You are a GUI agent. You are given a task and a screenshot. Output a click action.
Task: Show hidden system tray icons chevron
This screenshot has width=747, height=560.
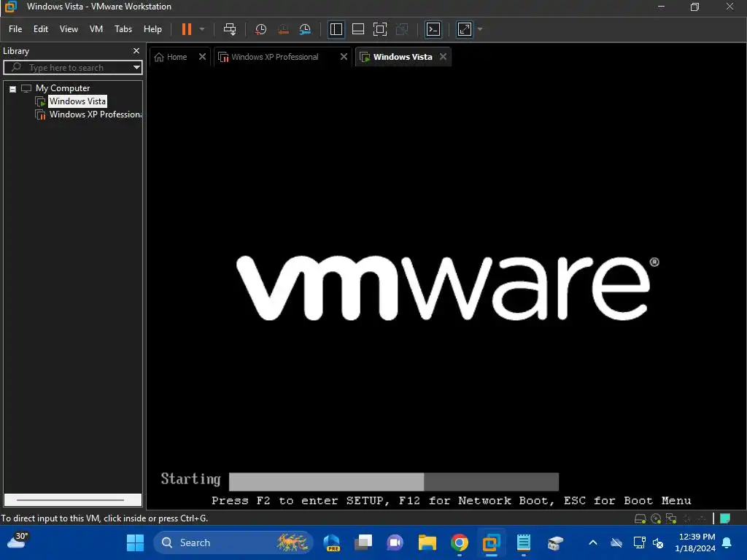(593, 542)
